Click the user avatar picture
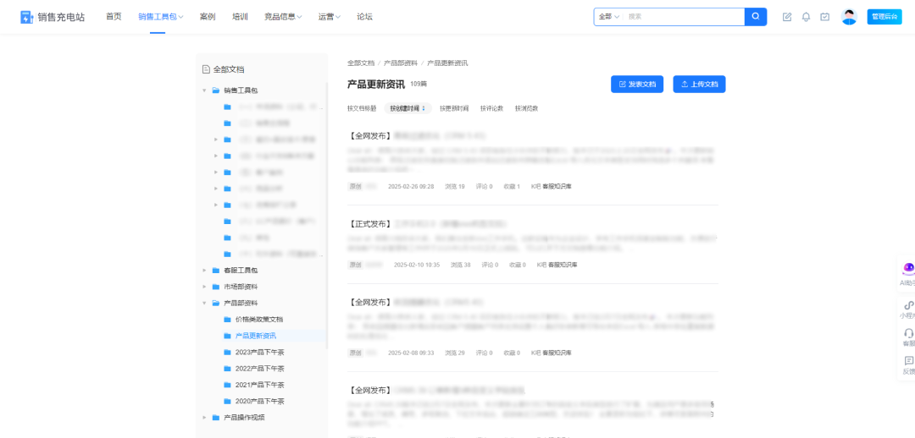This screenshot has height=438, width=915. (849, 17)
